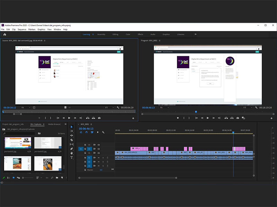Open Source monitor settings wrench
Screen dimensions: 277x207
click(x=118, y=108)
